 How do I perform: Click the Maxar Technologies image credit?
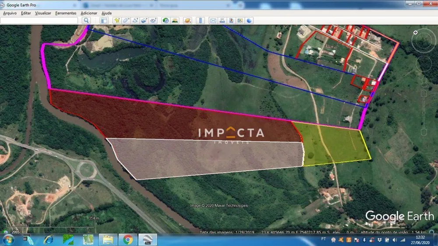click(x=219, y=206)
